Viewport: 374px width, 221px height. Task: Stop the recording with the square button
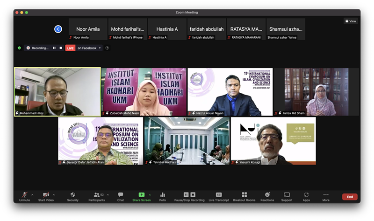click(x=60, y=48)
